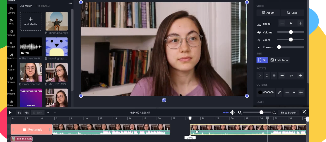Toggle the Fill size option
The width and height of the screenshot is (326, 142).
(x=262, y=60)
